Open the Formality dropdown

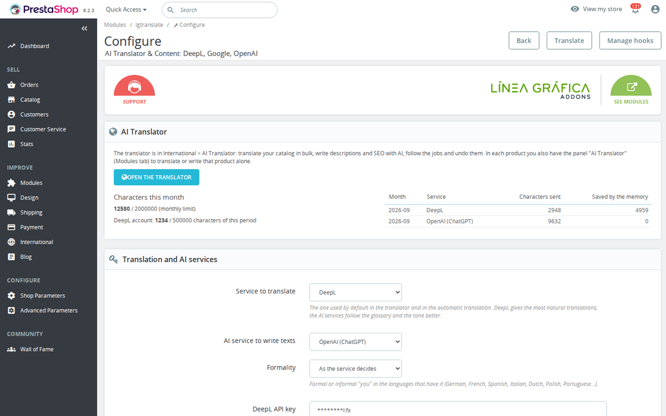[355, 368]
